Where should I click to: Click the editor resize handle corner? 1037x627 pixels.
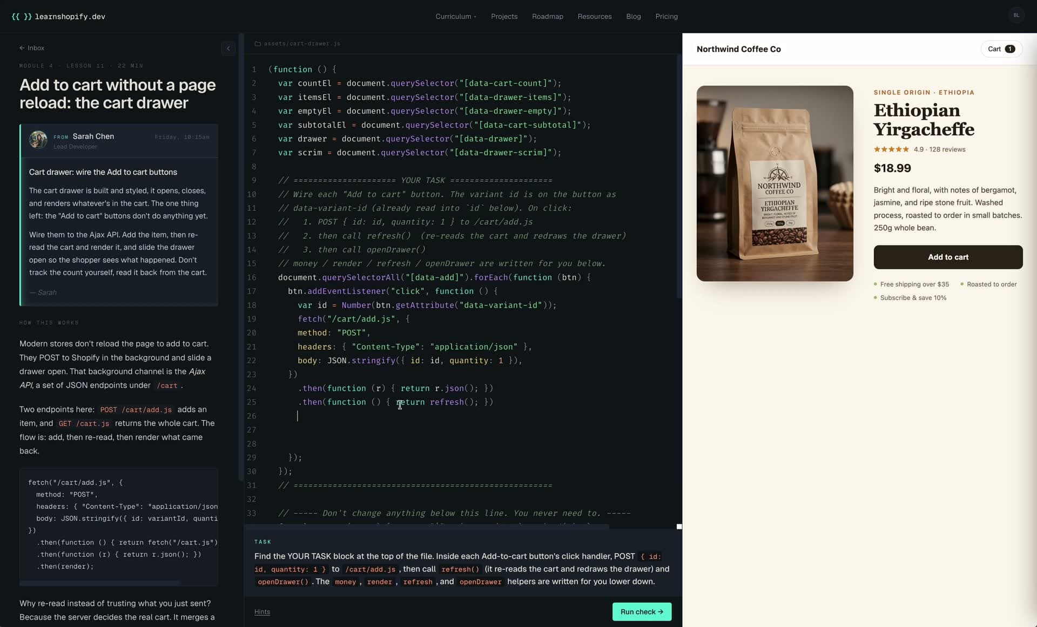click(x=679, y=527)
